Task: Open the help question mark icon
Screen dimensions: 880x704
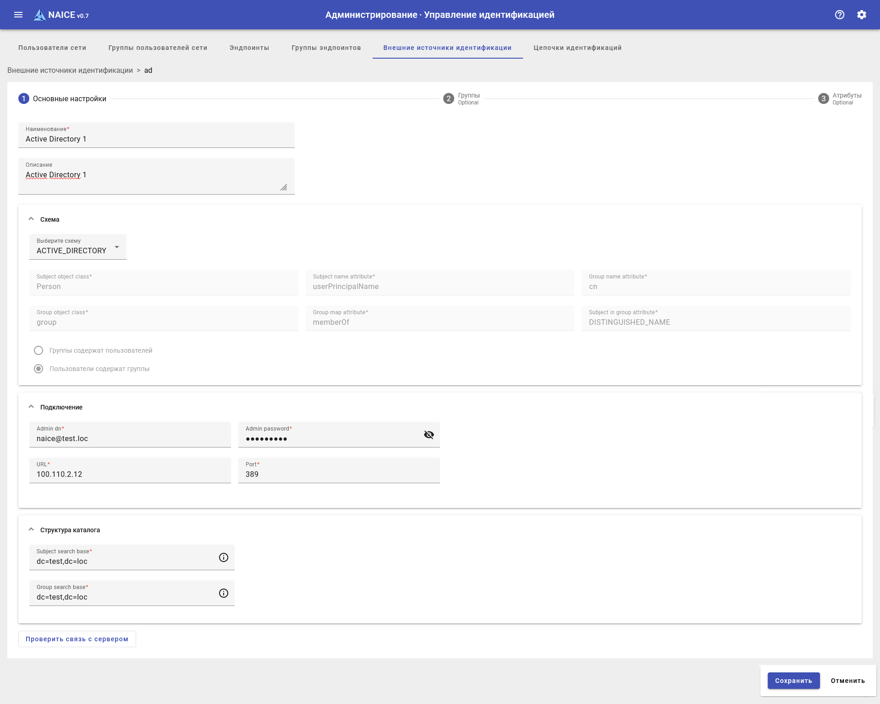Action: 840,15
